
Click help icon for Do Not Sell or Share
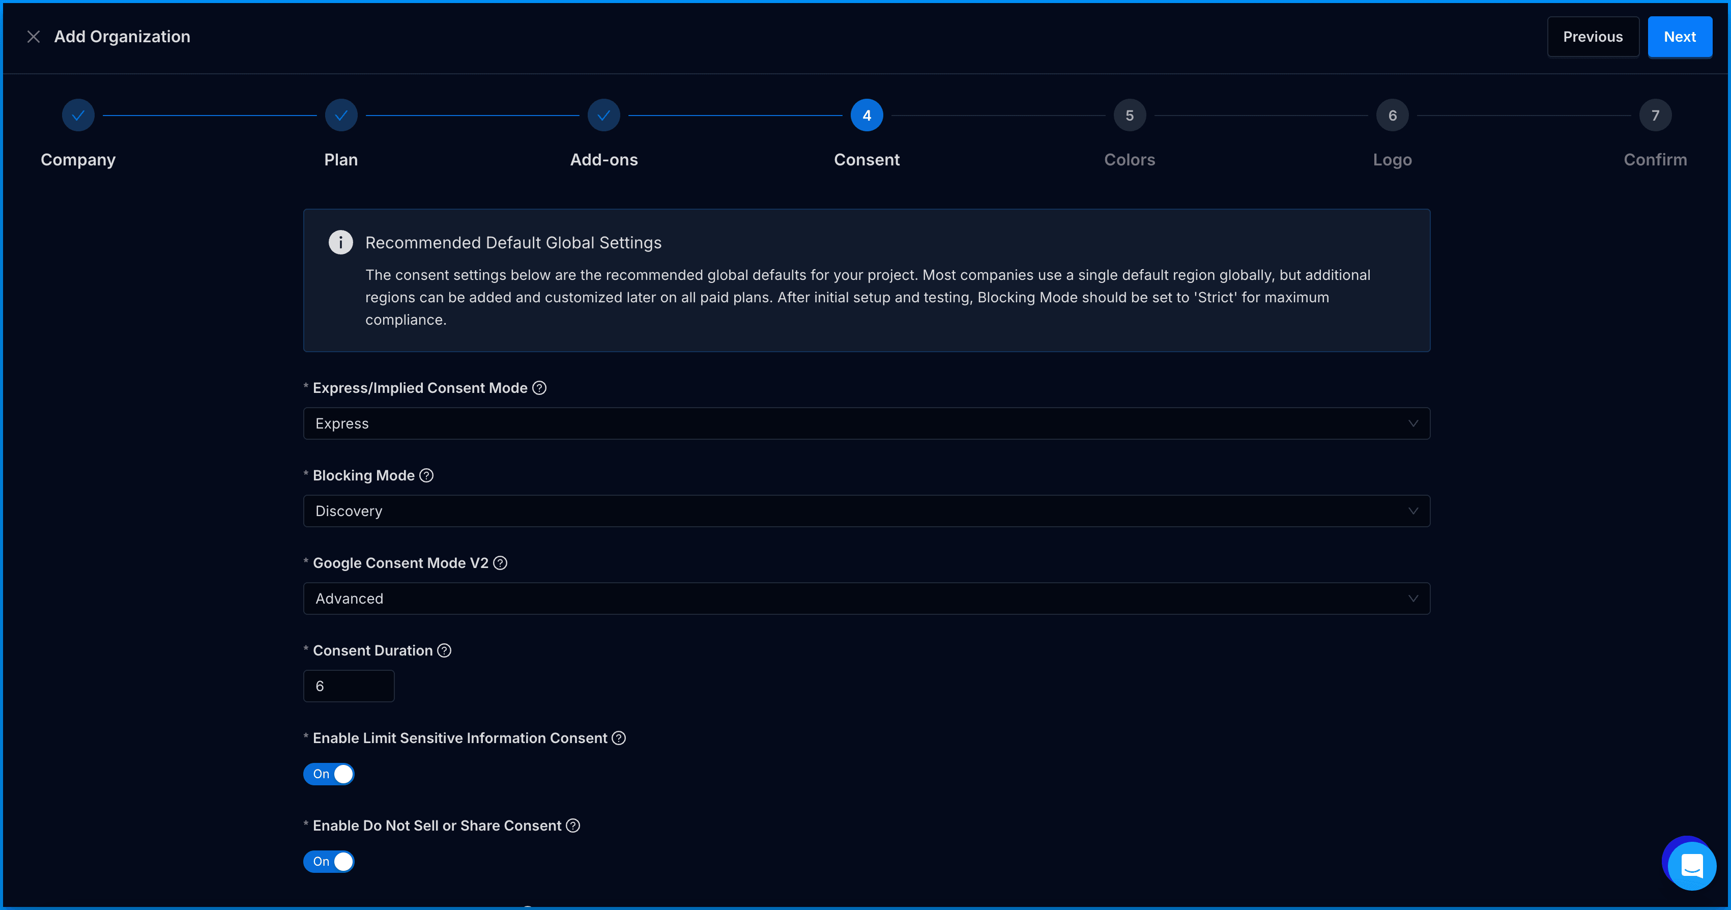tap(572, 826)
